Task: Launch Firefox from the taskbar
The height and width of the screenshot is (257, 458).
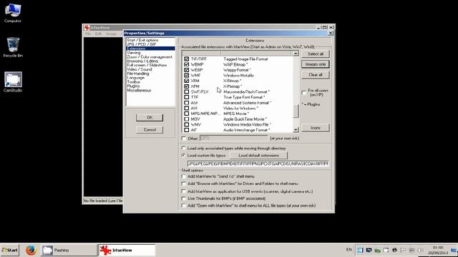Action: coord(31,250)
